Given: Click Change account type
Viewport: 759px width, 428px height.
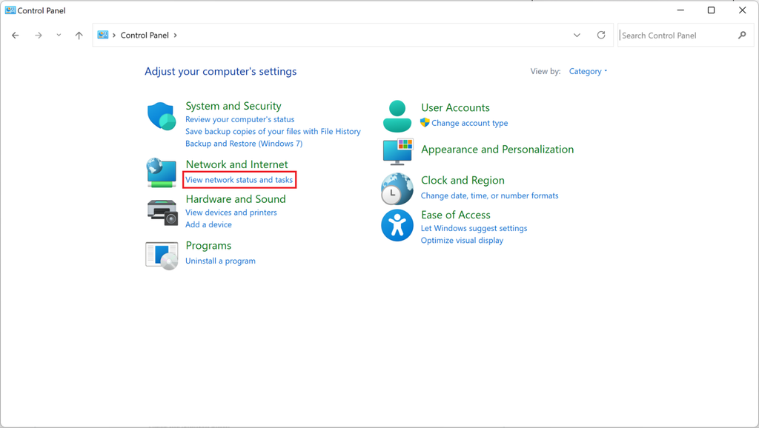Looking at the screenshot, I should [x=470, y=123].
